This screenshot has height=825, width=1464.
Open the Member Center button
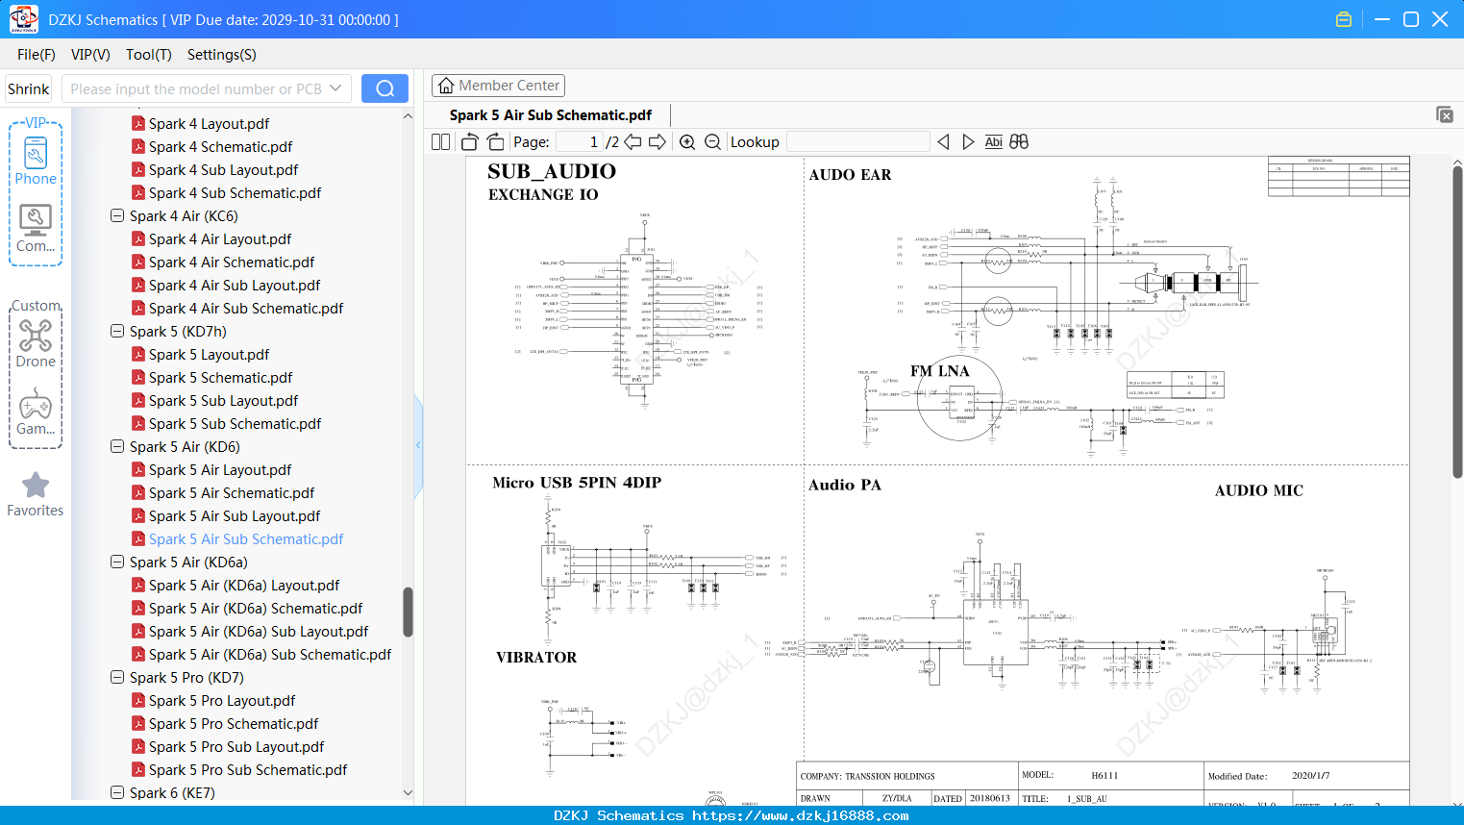coord(498,86)
